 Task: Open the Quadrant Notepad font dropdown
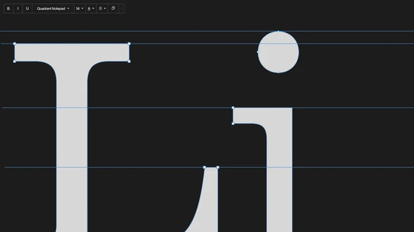click(x=53, y=9)
